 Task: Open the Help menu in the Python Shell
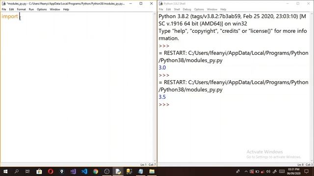(x=223, y=9)
